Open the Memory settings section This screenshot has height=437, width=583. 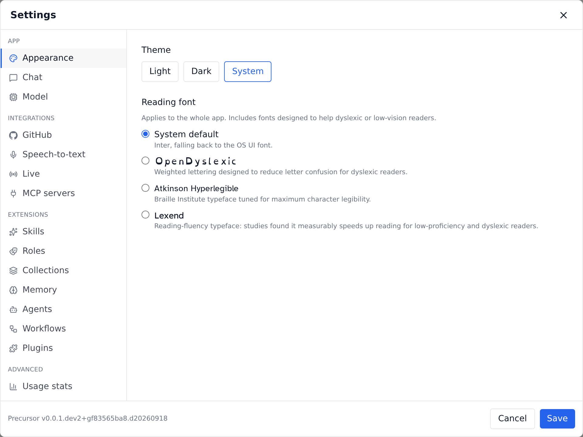click(x=64, y=290)
